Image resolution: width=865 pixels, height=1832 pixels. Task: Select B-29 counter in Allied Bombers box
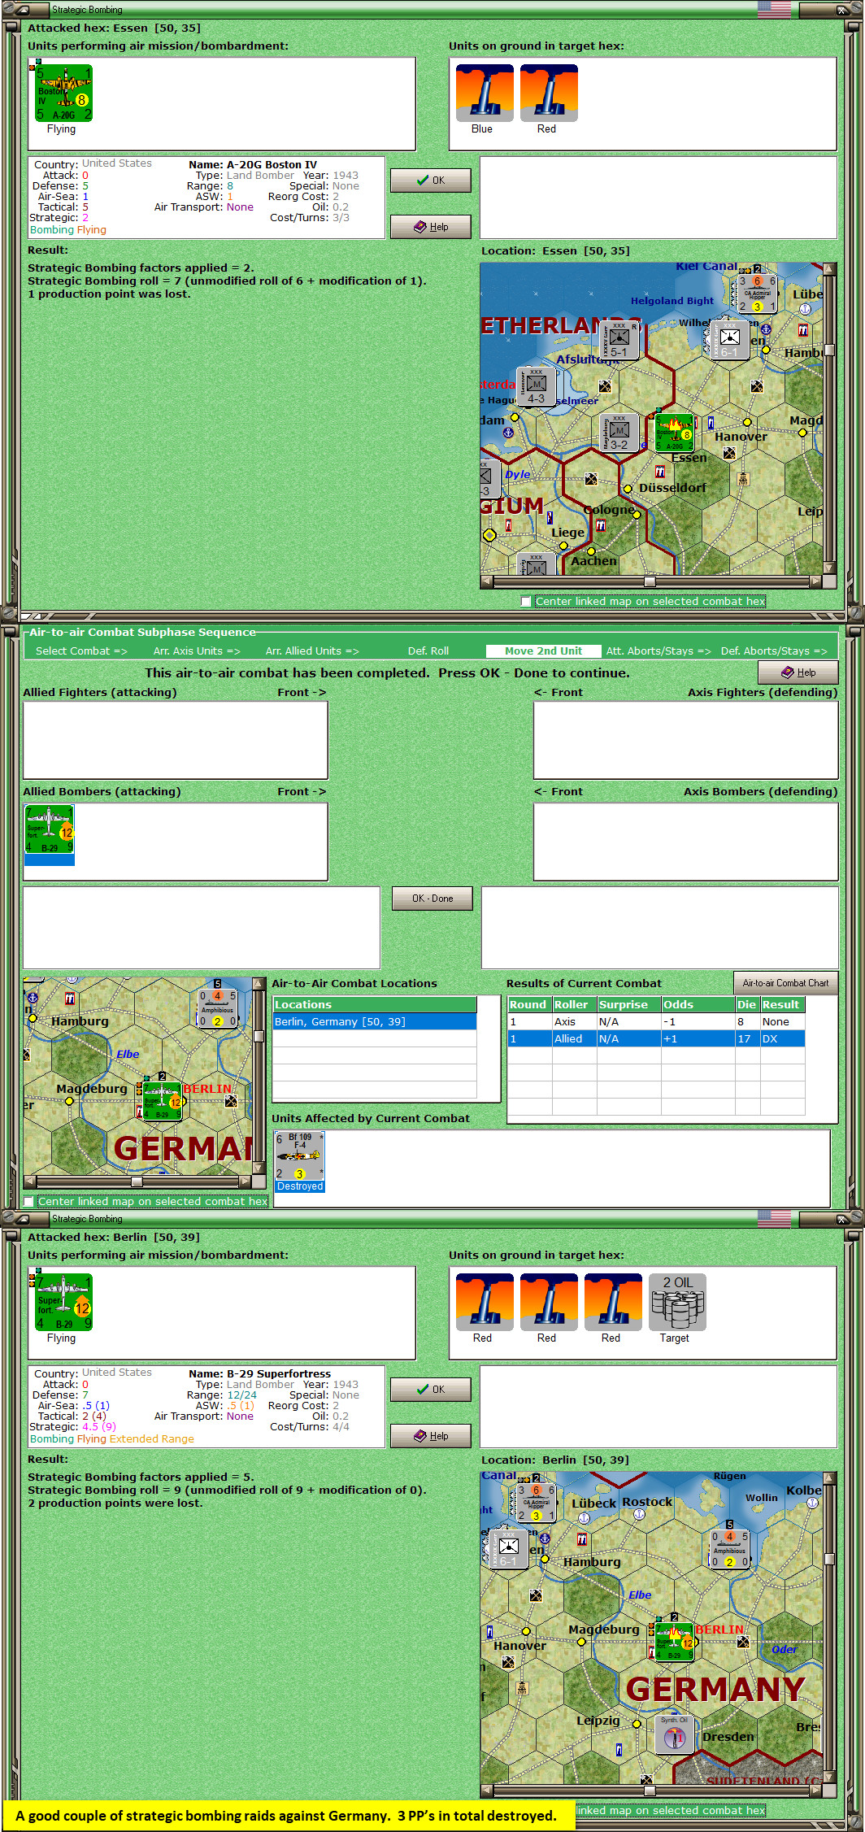click(50, 829)
